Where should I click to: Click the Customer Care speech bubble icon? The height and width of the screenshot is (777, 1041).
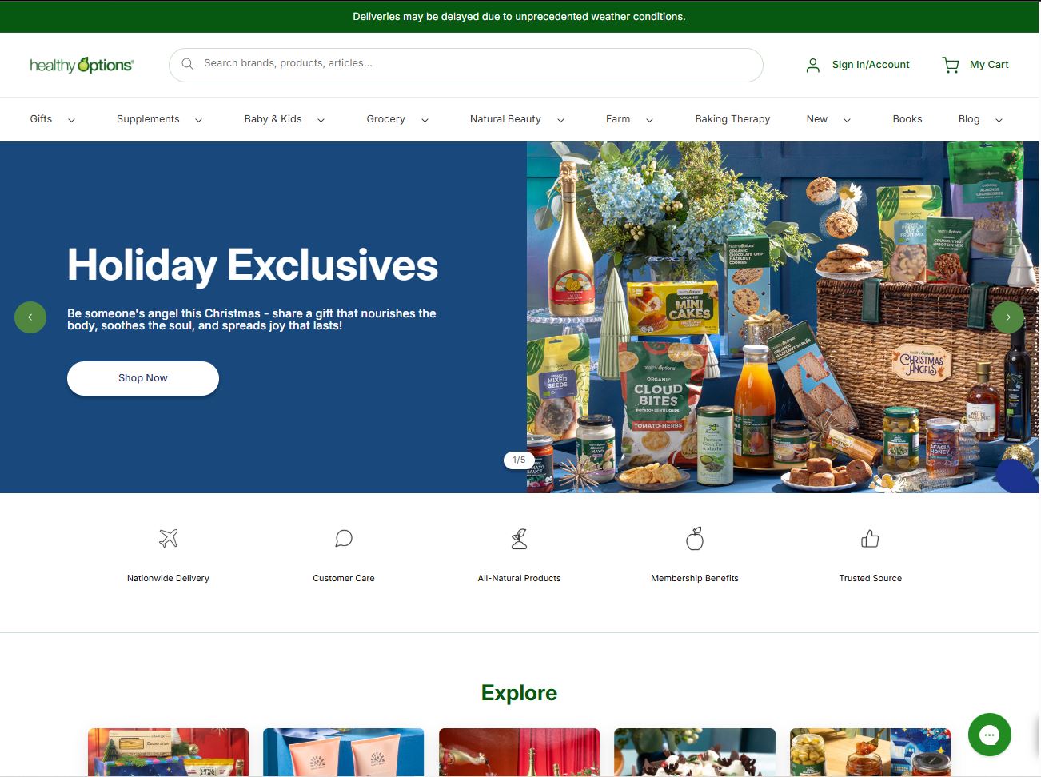tap(344, 539)
